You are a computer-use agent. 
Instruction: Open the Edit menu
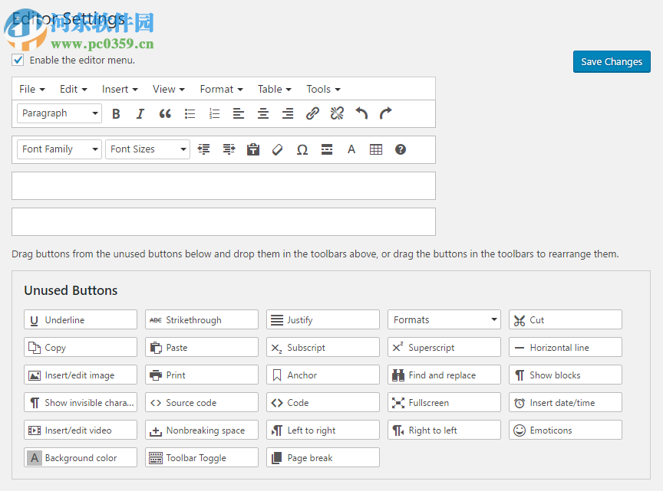[74, 89]
